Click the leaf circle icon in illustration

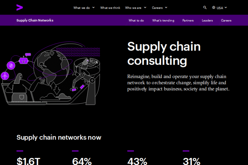(12, 65)
